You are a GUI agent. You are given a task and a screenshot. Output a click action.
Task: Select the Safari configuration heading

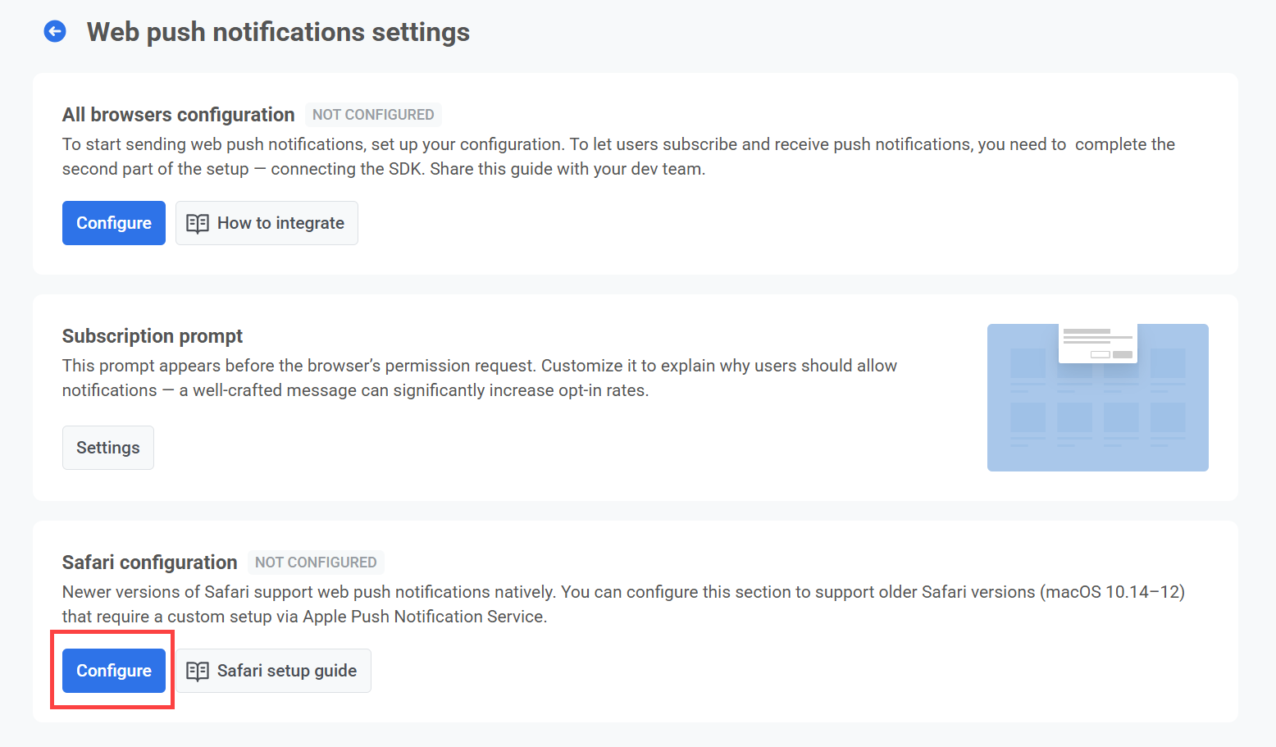click(x=149, y=563)
